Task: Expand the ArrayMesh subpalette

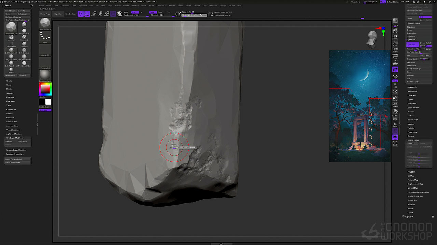Action: (x=412, y=87)
